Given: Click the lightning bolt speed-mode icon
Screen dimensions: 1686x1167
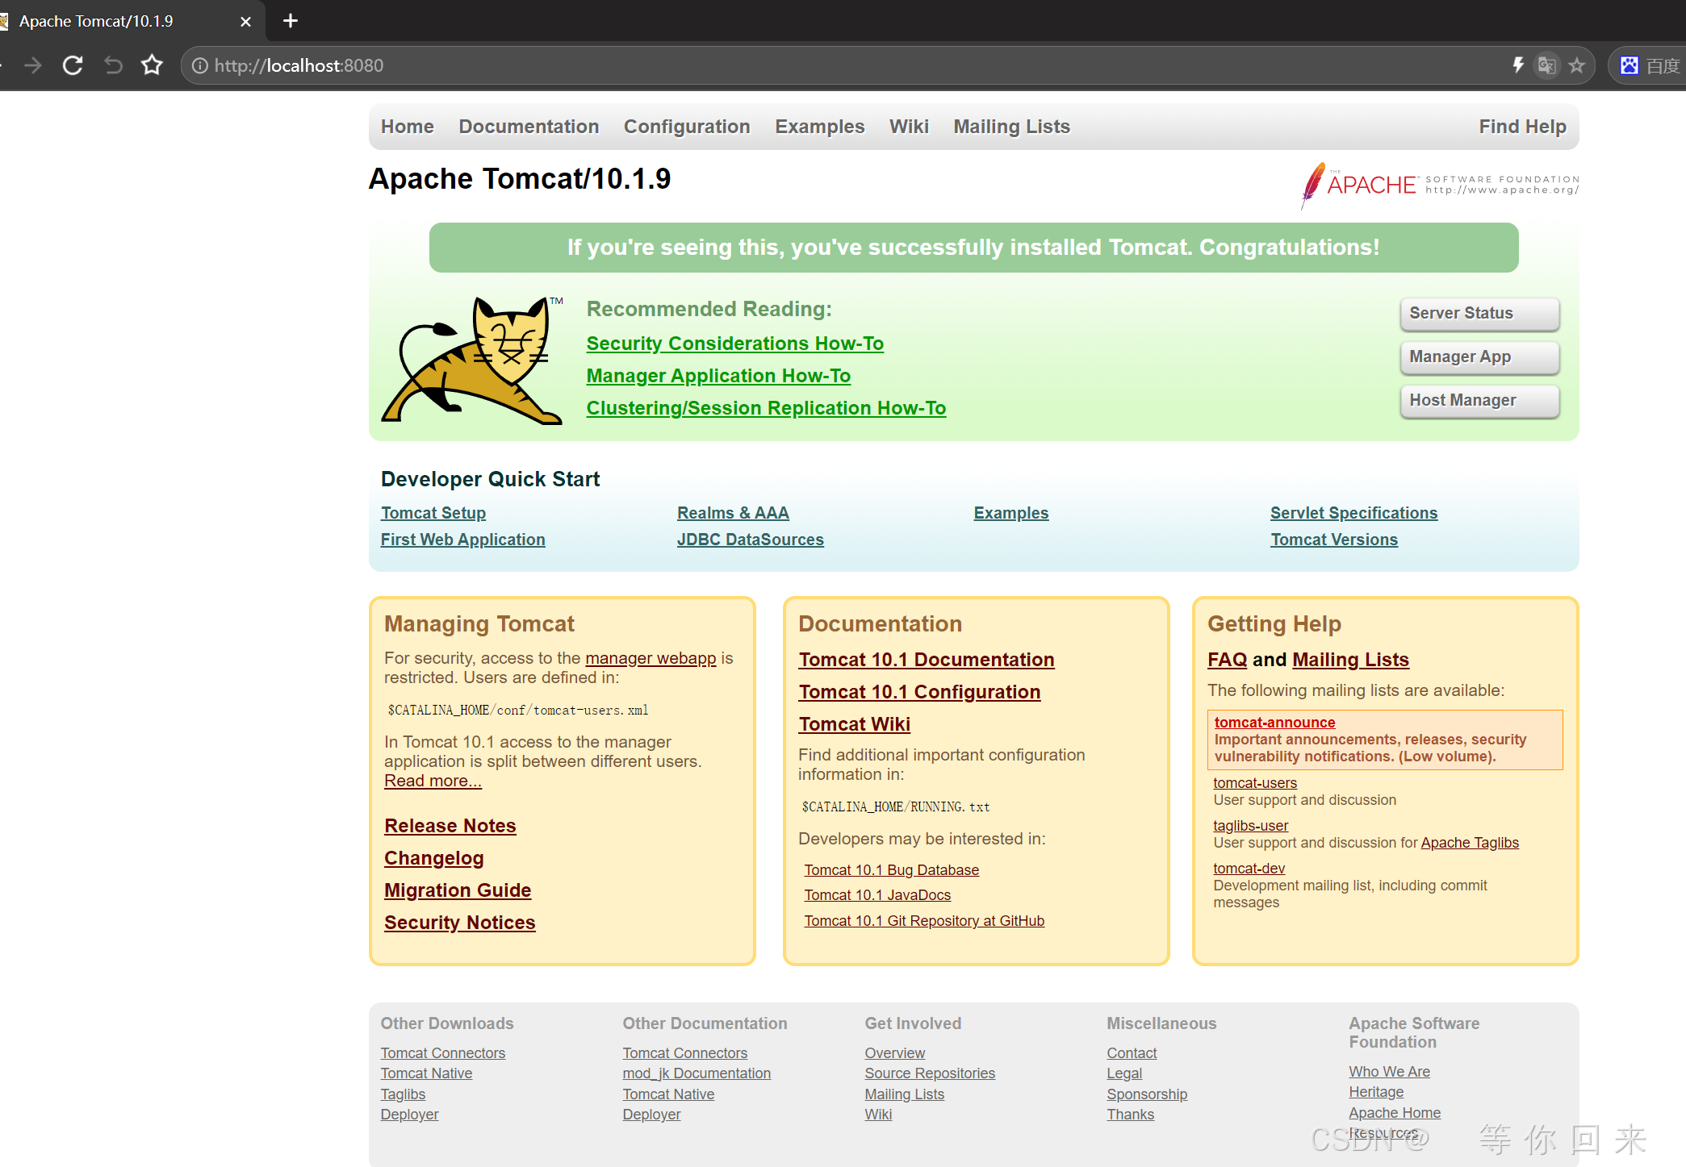Looking at the screenshot, I should point(1517,65).
